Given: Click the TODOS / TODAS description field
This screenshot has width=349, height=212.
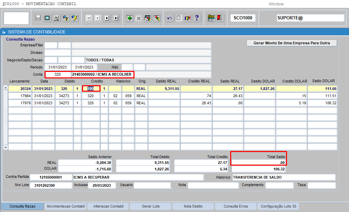Looking at the screenshot, I should (148, 60).
